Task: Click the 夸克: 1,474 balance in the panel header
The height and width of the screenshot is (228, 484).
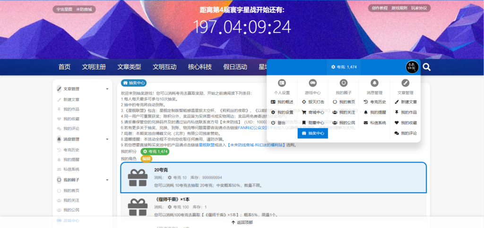Action: click(x=344, y=67)
